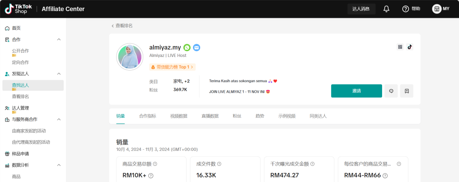Click the 与服务商合作 sidebar icon
This screenshot has height=182, width=459.
click(x=7, y=119)
